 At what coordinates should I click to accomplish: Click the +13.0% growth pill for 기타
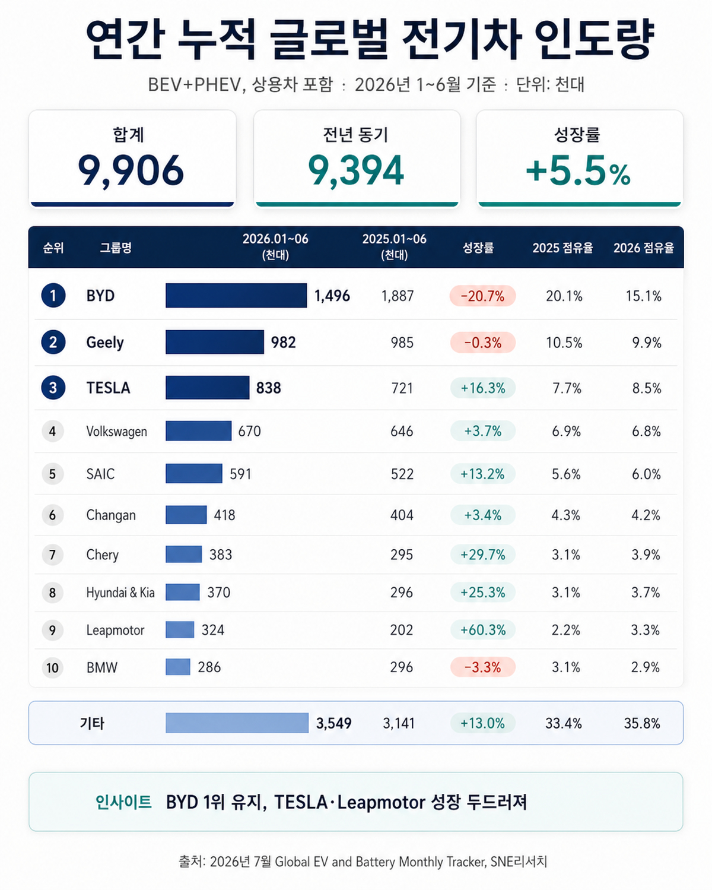coord(482,723)
